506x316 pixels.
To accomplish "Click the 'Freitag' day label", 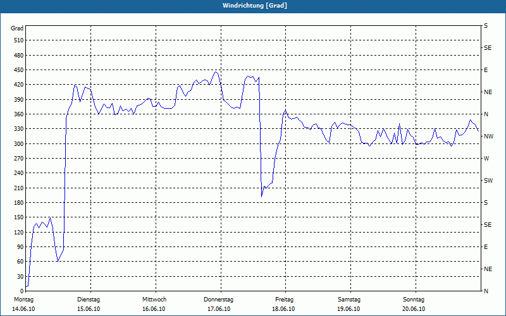I will tap(284, 300).
